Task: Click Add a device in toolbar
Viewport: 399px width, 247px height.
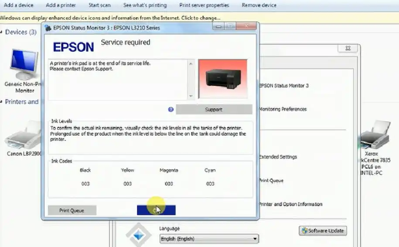Action: coord(18,5)
